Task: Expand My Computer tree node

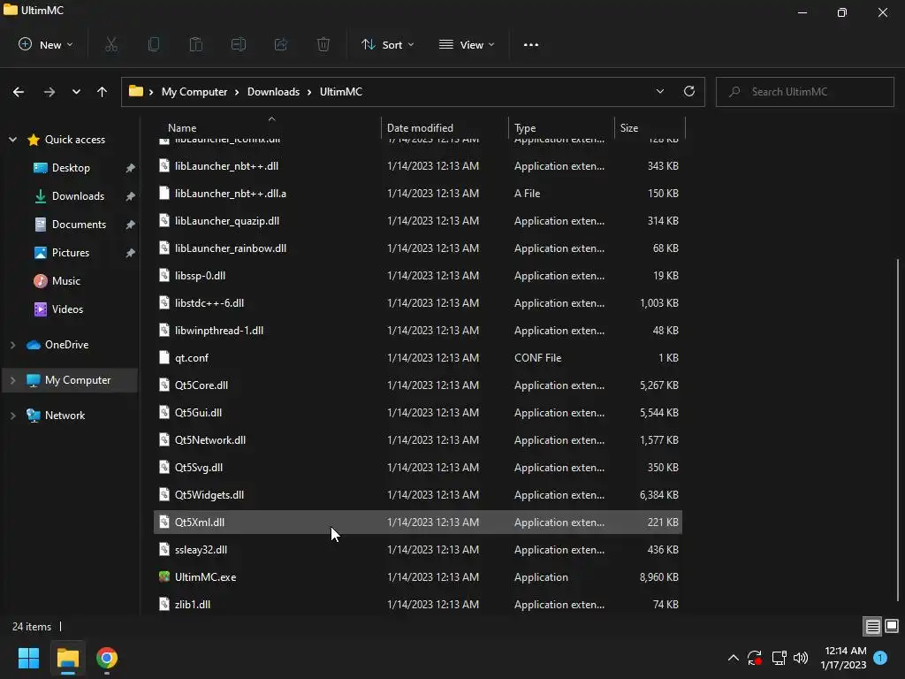Action: tap(12, 380)
